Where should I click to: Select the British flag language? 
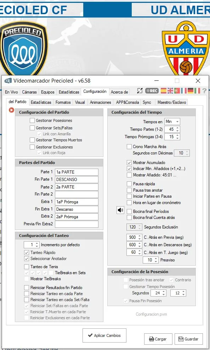coord(170,91)
